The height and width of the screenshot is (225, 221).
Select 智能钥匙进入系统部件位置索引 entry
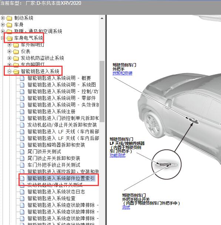[61, 178]
